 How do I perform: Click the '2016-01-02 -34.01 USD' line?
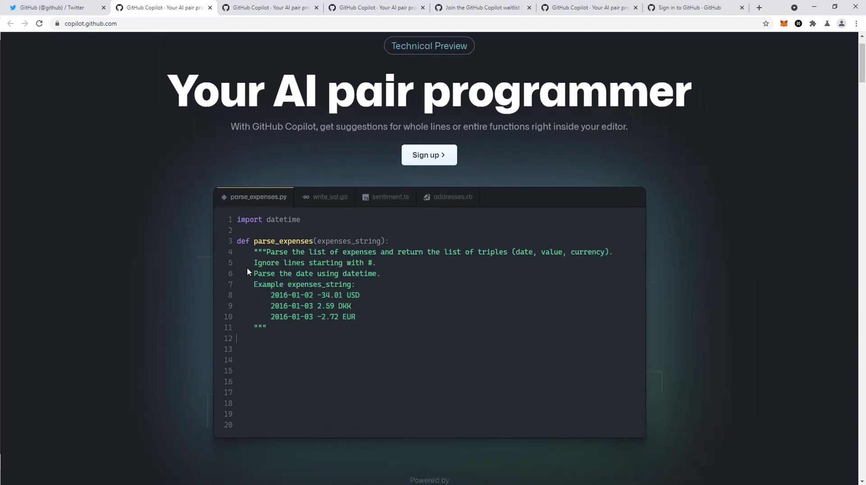315,295
